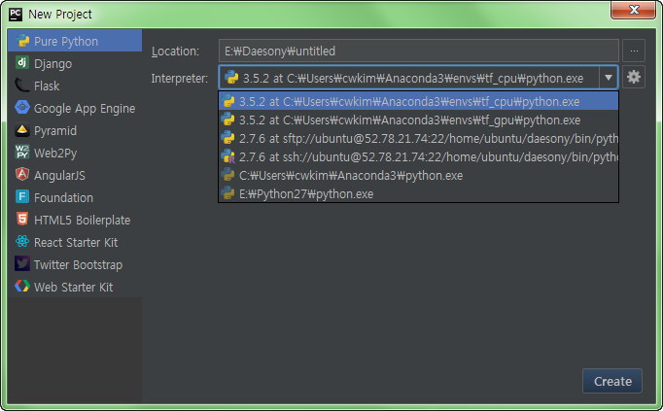
Task: Click Python icon of Anaconda3 python.exe entry
Action: coord(228,175)
